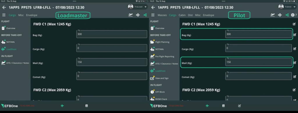Click share icon in Loadmaster toolbar
The height and width of the screenshot is (113, 298).
(145, 15)
